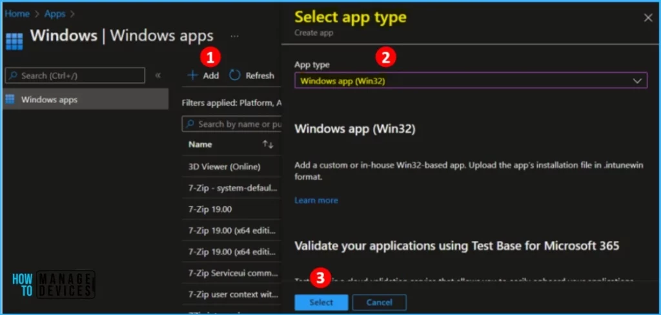Screen dimensions: 661x315
Task: Sort the list by Name column arrows
Action: click(x=268, y=144)
